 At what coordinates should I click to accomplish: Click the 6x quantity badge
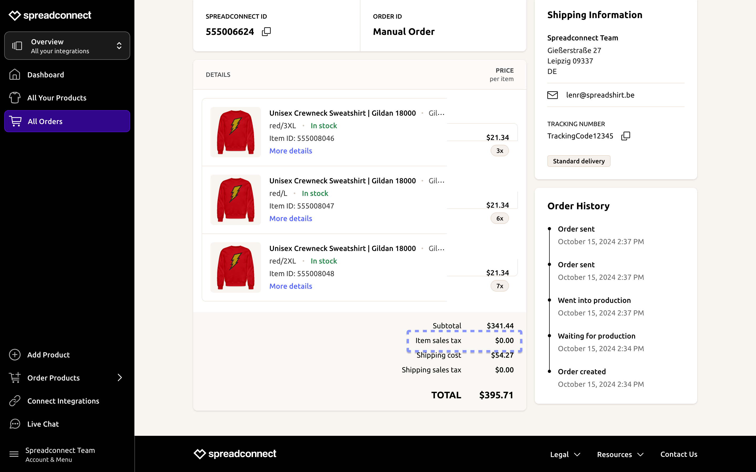(x=500, y=218)
